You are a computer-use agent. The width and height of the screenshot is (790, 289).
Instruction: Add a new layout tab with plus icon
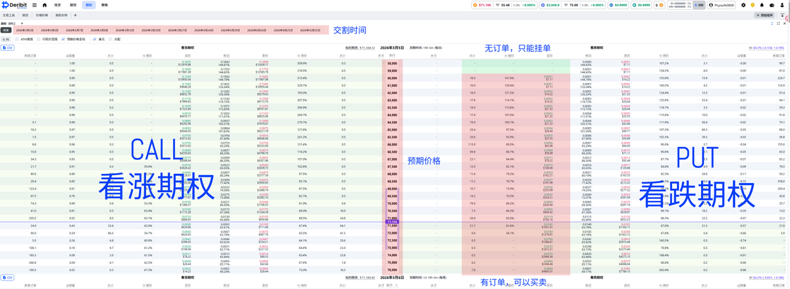point(75,15)
